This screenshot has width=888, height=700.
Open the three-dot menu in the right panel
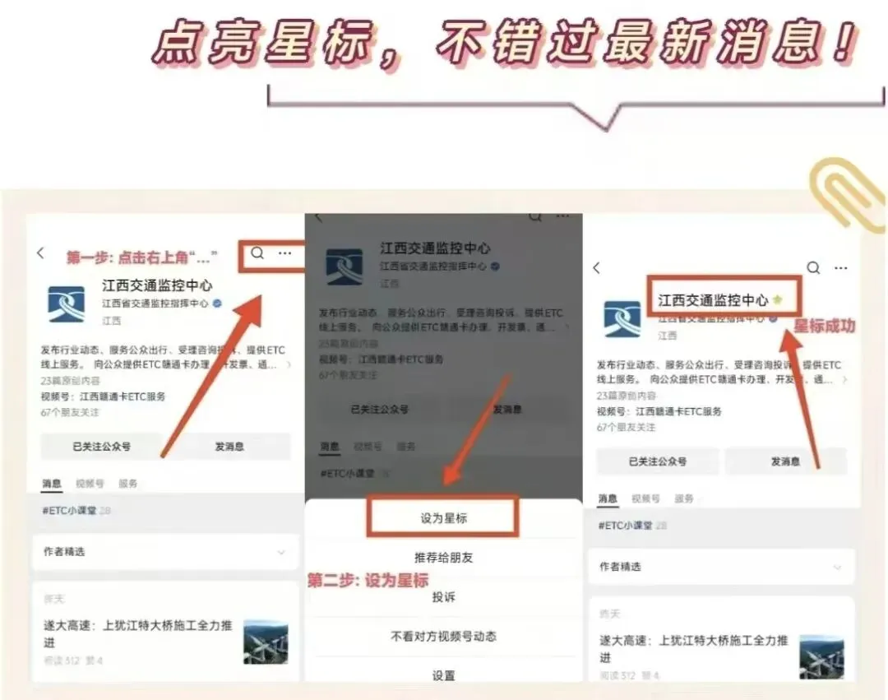841,268
